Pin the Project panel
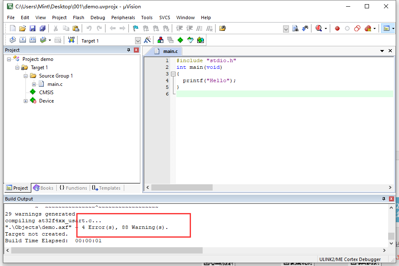 [128, 50]
